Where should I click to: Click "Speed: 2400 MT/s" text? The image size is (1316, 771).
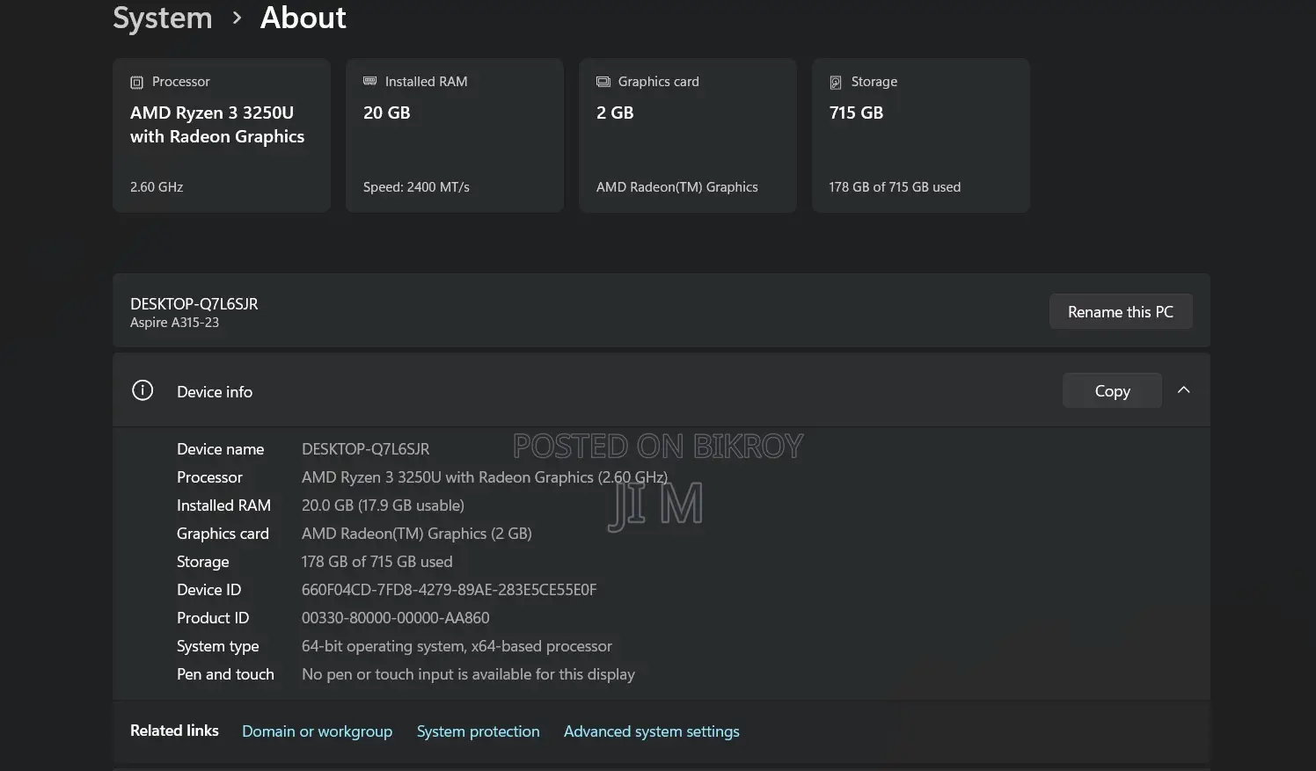[416, 187]
